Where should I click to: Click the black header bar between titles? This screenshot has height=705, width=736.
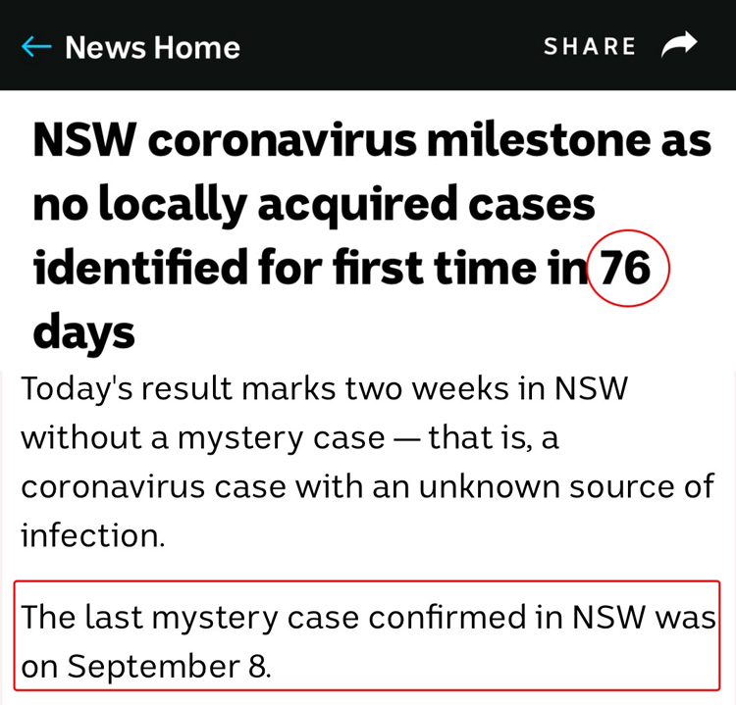coord(392,46)
